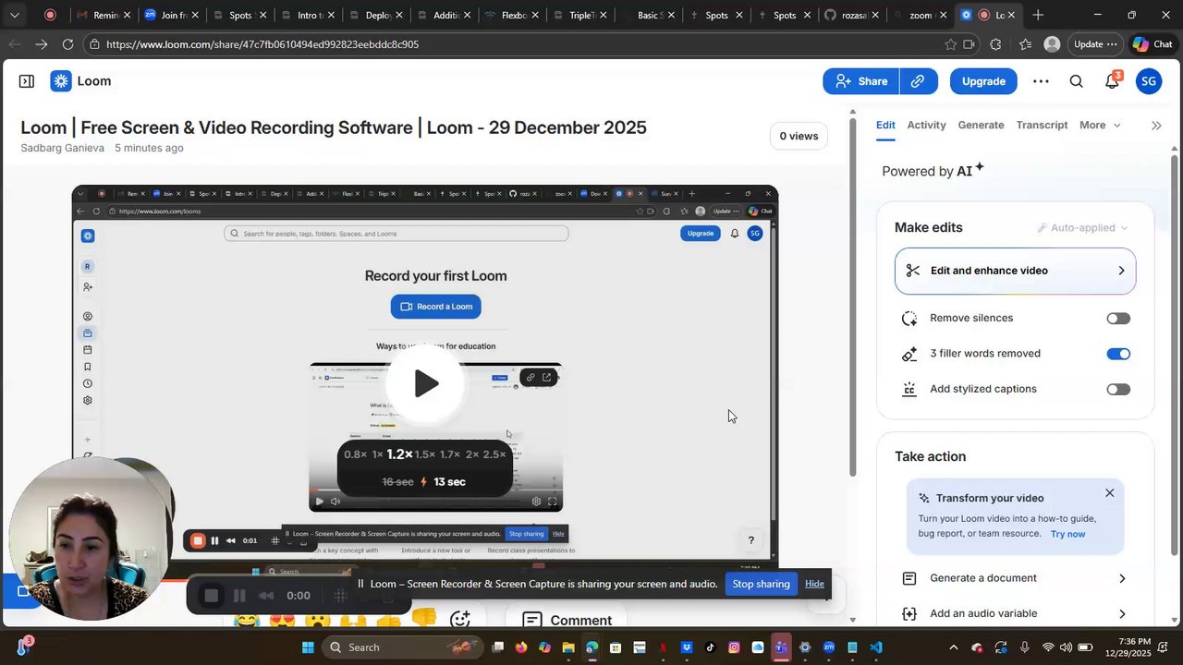The image size is (1183, 665).
Task: Show hidden icons in the system tray
Action: pyautogui.click(x=953, y=647)
